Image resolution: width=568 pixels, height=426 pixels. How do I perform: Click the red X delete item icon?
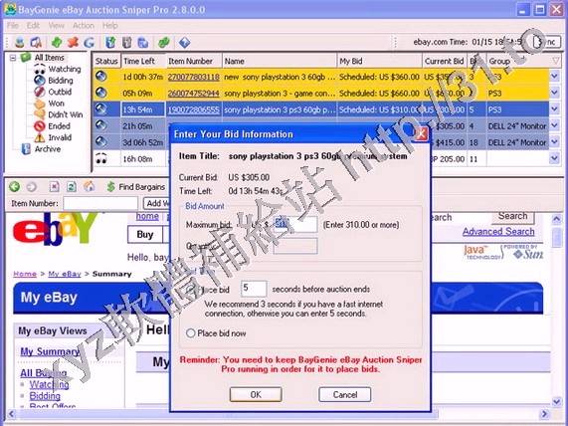pyautogui.click(x=73, y=43)
